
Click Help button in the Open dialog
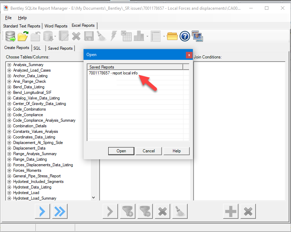coord(176,151)
